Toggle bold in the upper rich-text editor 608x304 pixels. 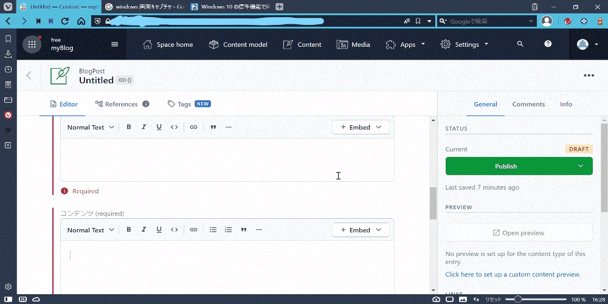point(129,127)
